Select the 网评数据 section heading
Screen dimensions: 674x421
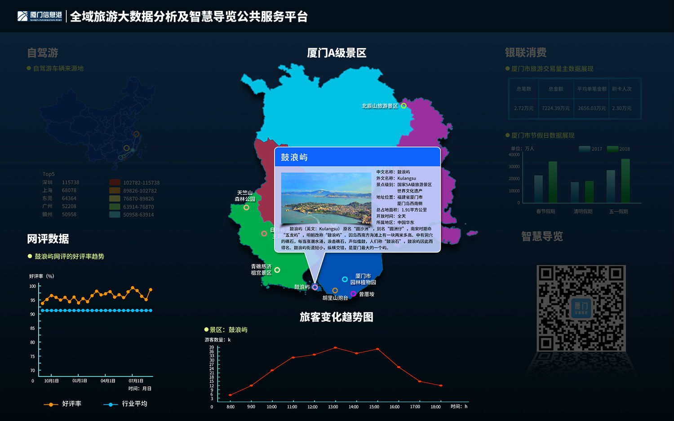click(x=48, y=239)
